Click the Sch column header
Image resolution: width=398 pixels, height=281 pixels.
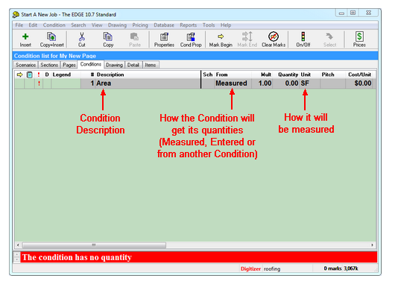point(208,75)
